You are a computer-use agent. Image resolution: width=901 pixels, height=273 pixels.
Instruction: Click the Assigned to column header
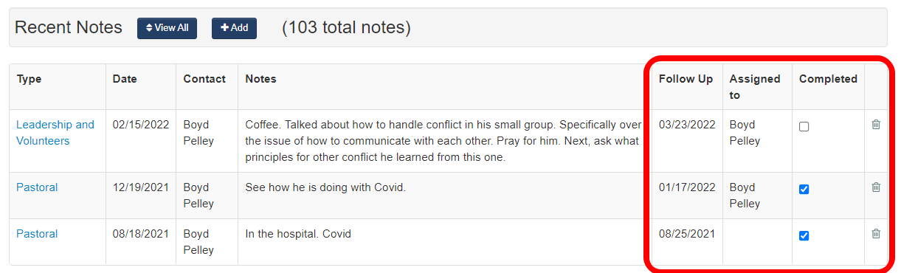tap(755, 87)
